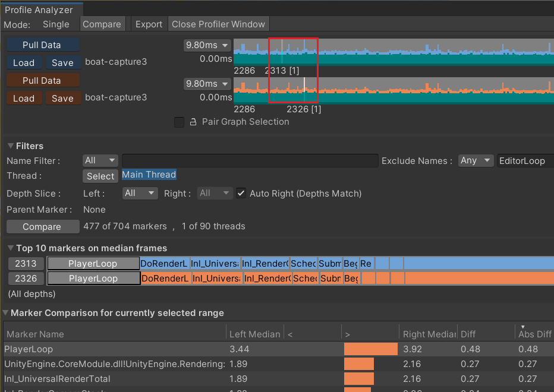Screen dimensions: 554x392
Task: Open the left Depth Slice dropdown
Action: tap(140, 193)
